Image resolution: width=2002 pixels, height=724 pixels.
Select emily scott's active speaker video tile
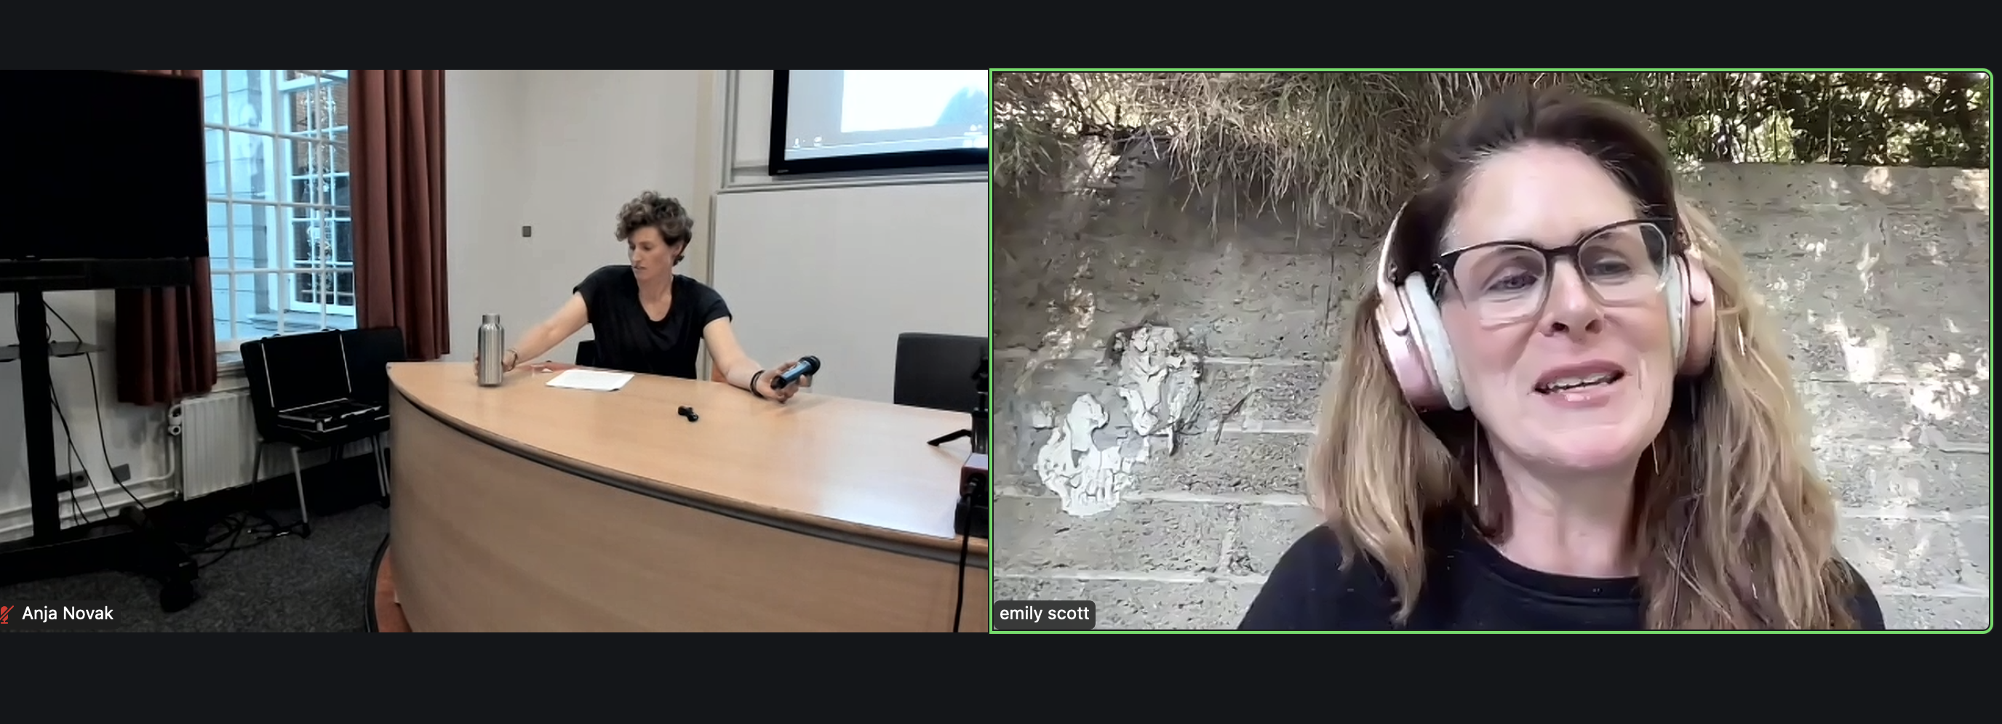pyautogui.click(x=1491, y=350)
